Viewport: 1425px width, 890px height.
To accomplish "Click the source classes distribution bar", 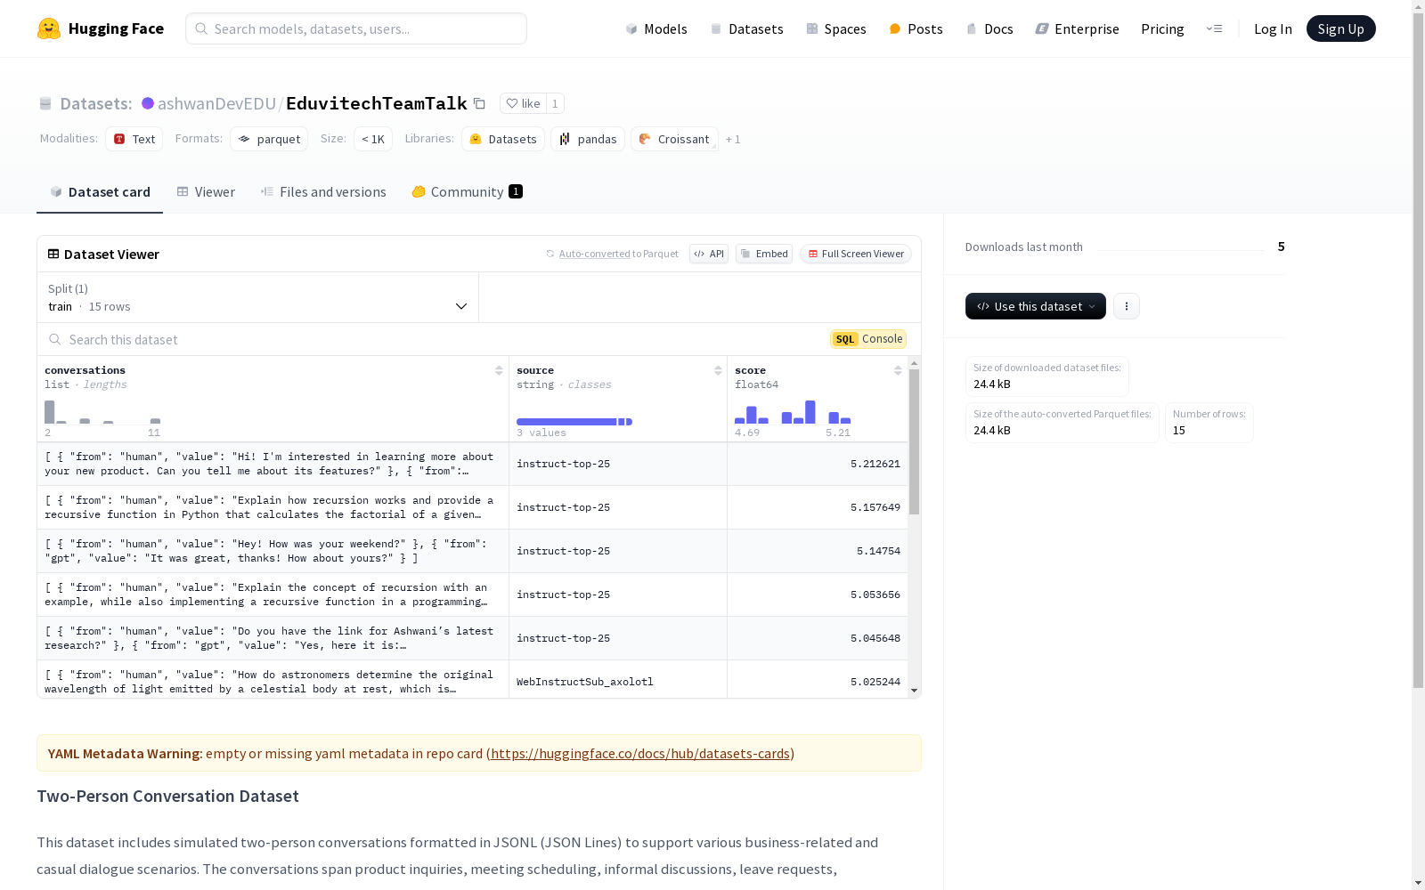I will pyautogui.click(x=574, y=422).
